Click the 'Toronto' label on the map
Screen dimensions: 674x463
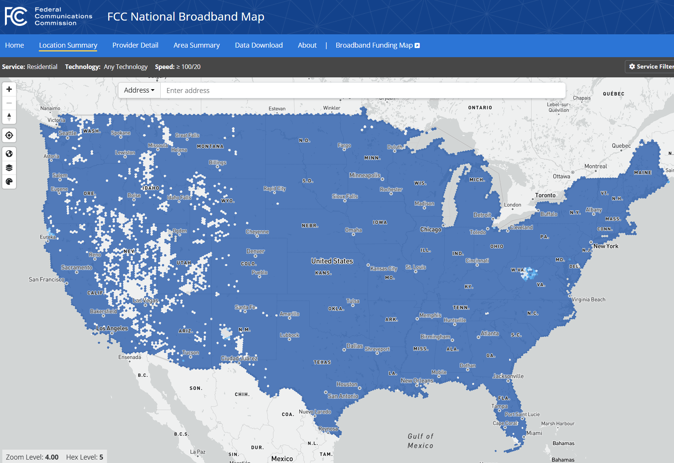click(x=545, y=195)
